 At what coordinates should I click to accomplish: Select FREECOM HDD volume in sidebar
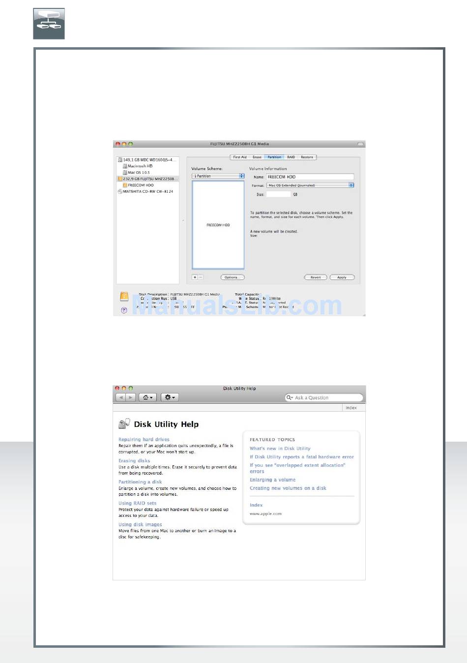pyautogui.click(x=138, y=185)
